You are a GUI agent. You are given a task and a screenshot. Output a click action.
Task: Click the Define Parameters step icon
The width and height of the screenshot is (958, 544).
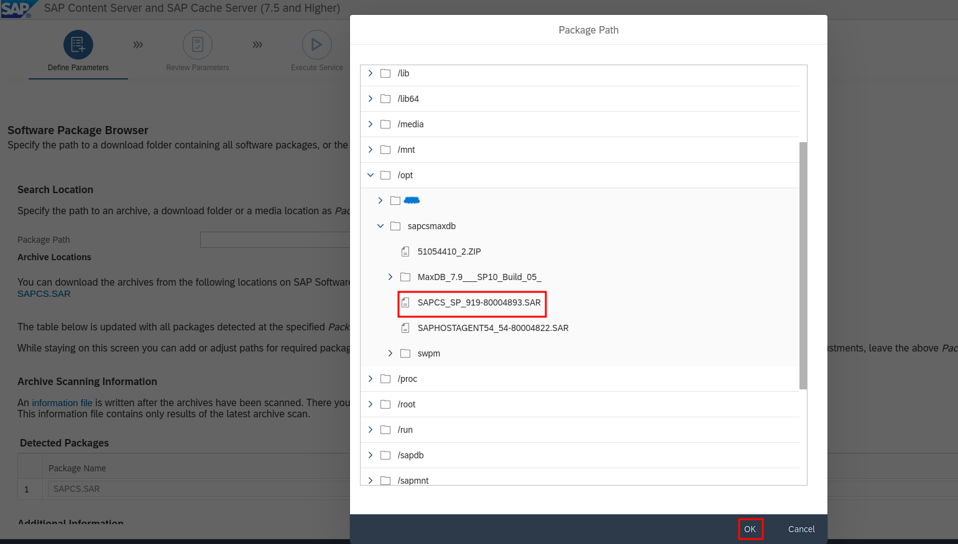(78, 45)
